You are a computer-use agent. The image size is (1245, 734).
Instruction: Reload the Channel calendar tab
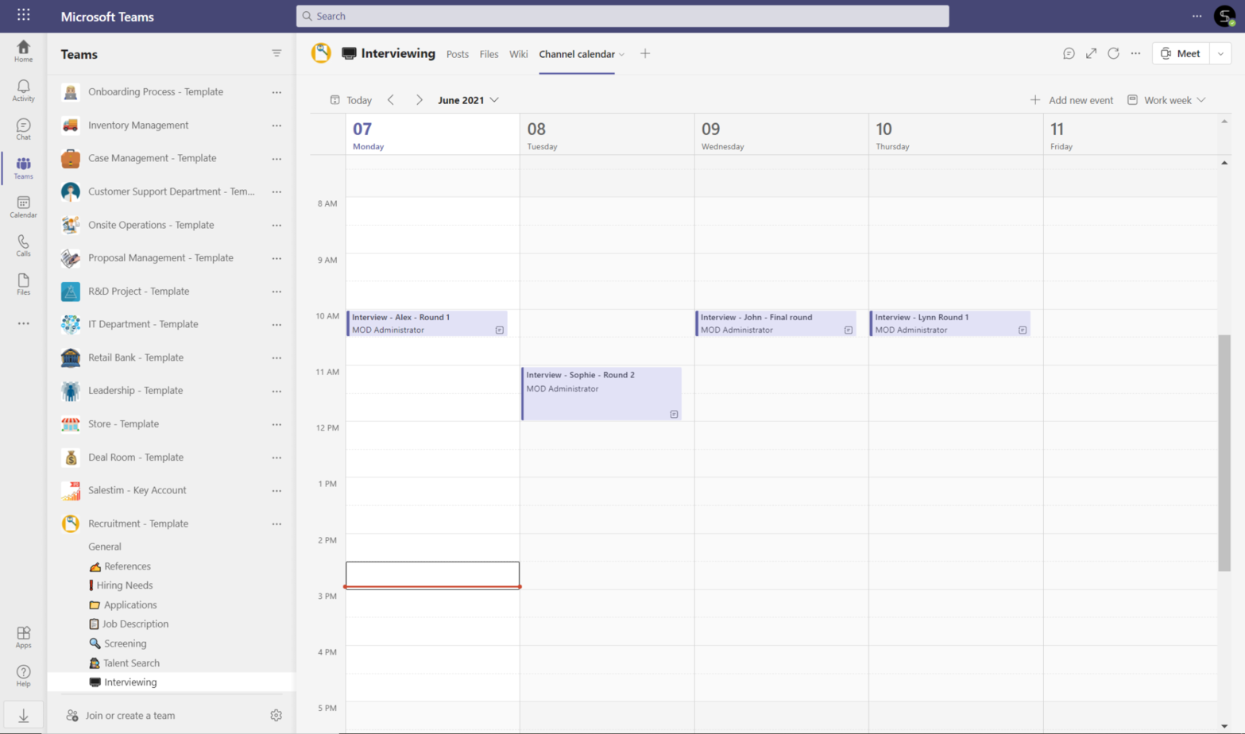point(1113,53)
